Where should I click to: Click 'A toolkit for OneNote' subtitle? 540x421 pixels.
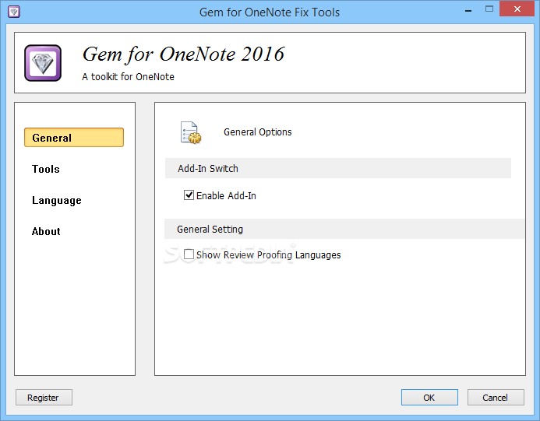point(128,77)
